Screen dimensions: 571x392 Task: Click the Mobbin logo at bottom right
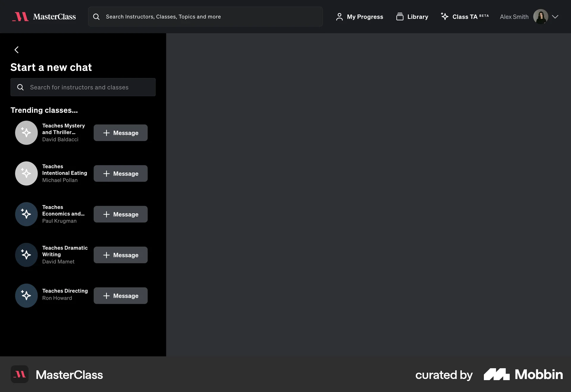click(523, 374)
